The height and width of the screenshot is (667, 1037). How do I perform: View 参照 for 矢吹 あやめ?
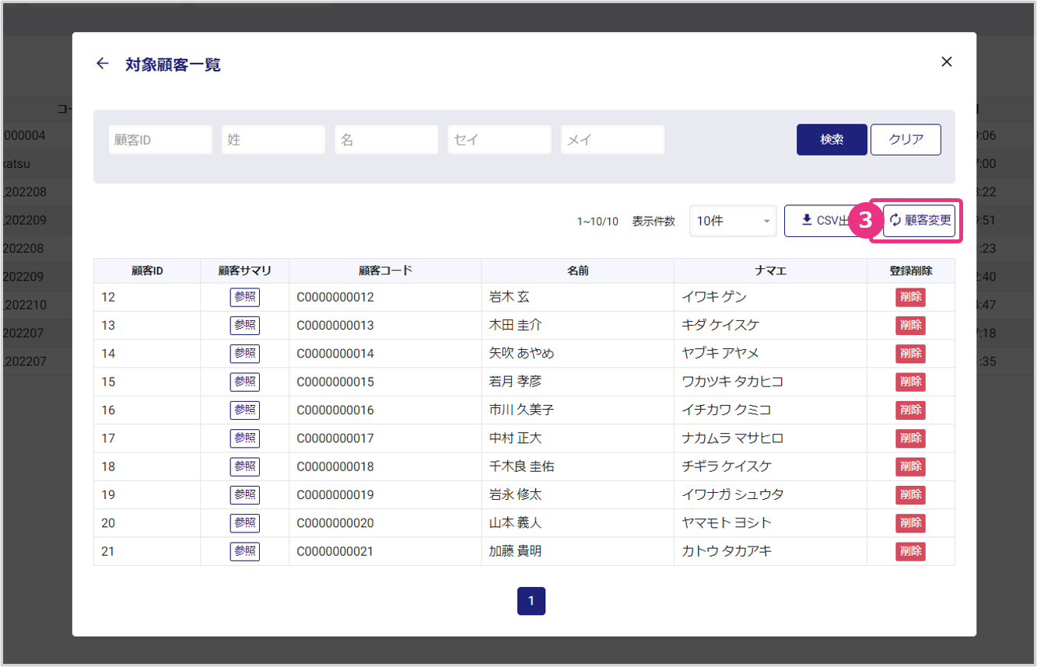(x=244, y=354)
